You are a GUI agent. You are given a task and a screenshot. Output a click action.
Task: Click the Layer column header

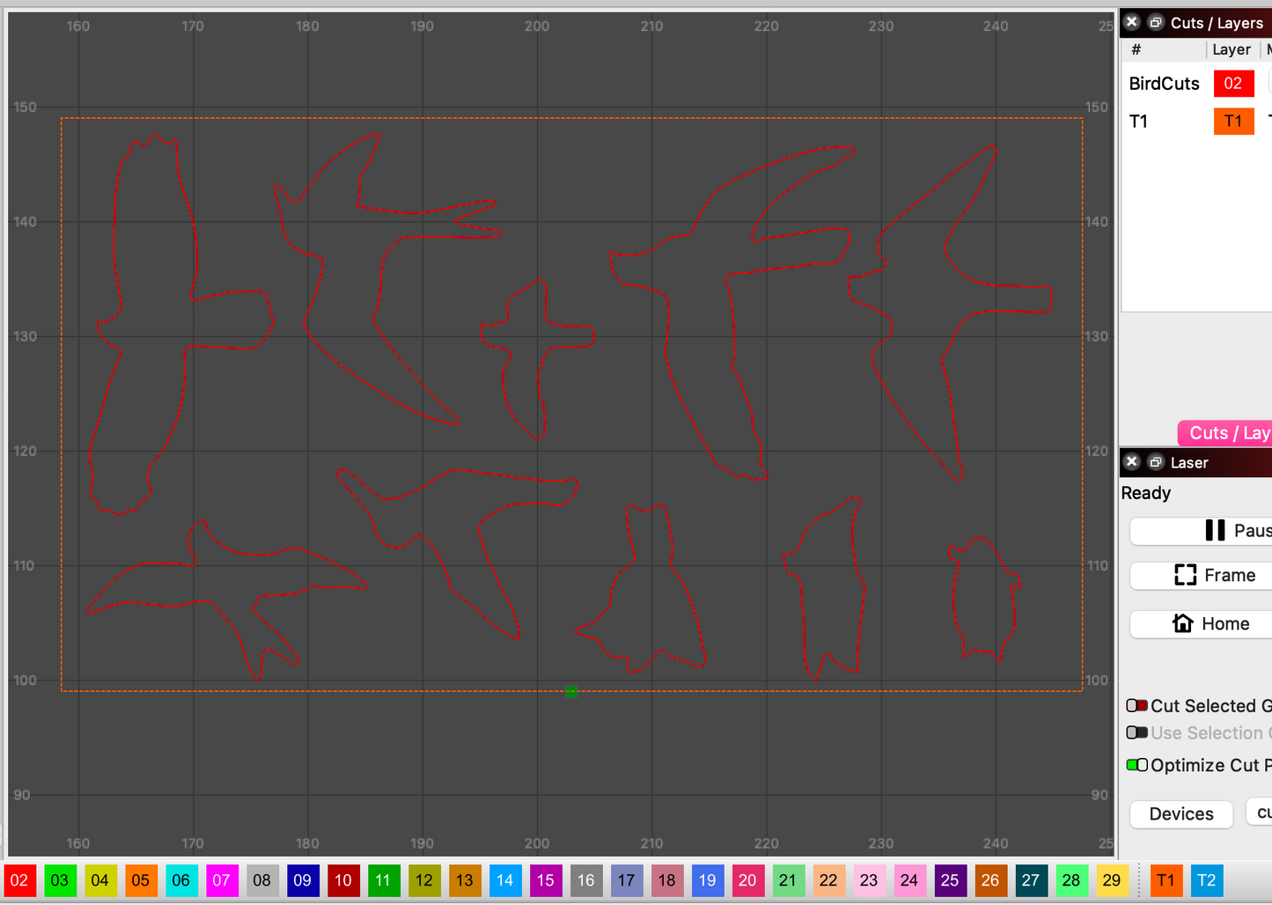click(1231, 50)
